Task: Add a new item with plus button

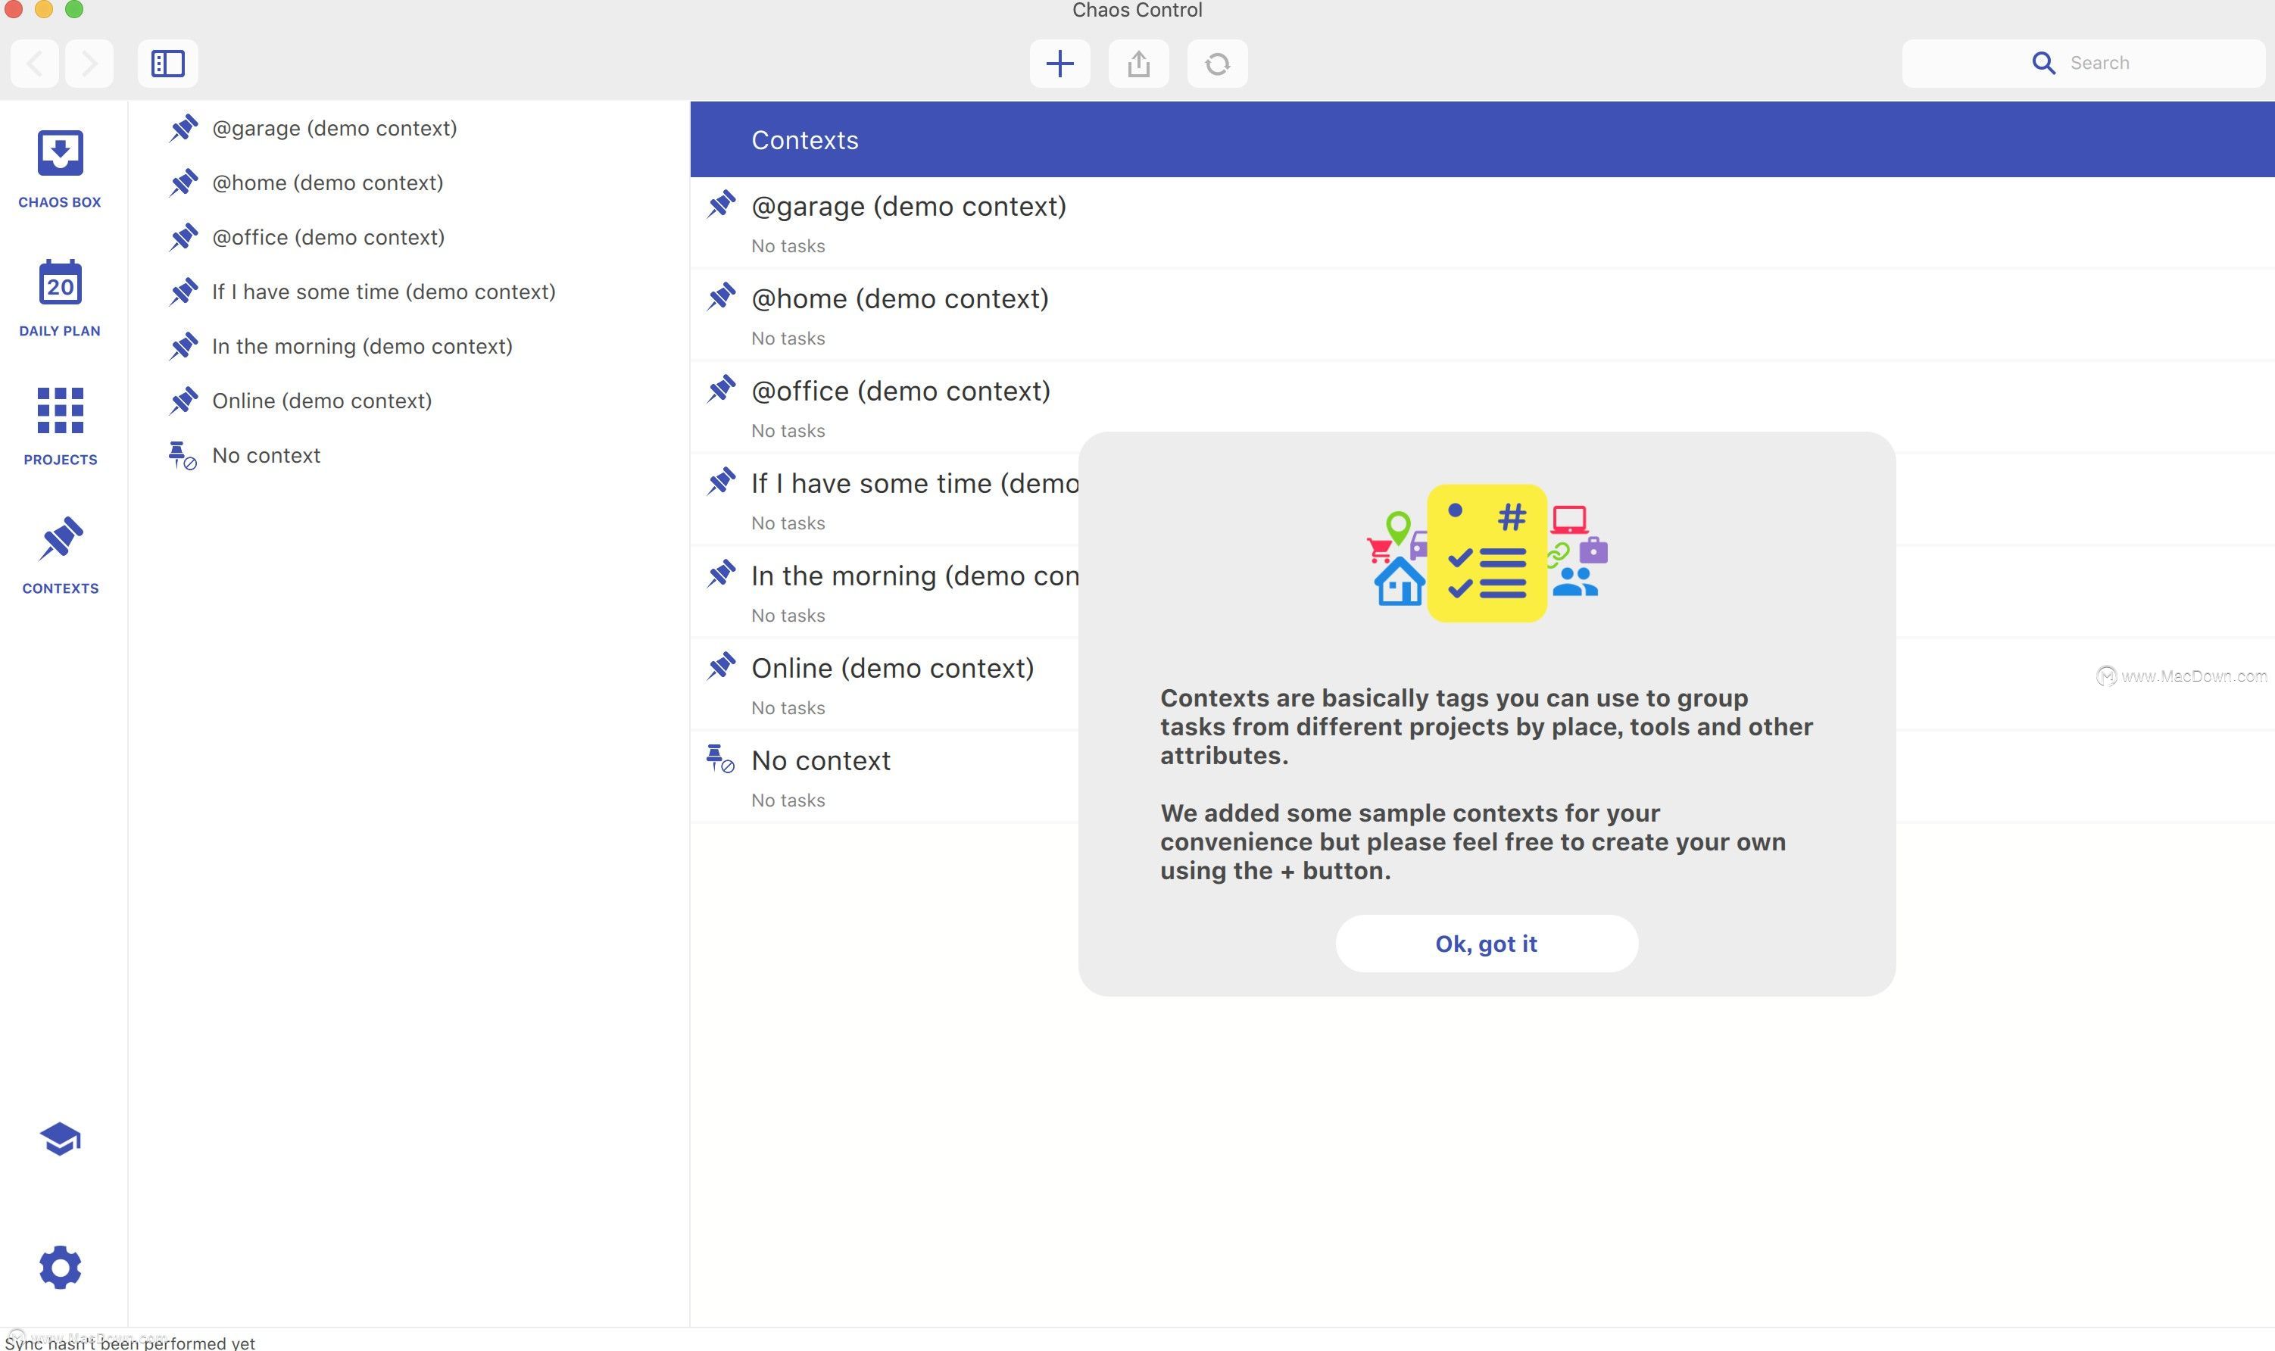Action: tap(1059, 64)
